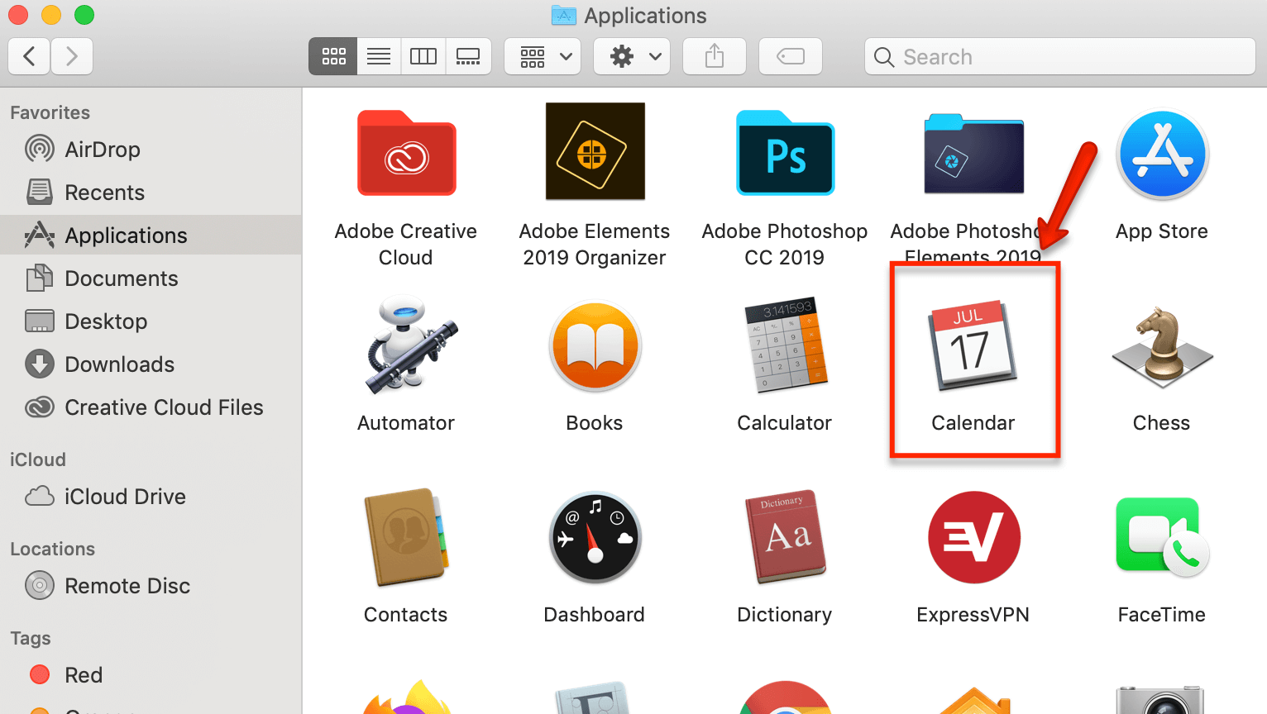Image resolution: width=1267 pixels, height=714 pixels.
Task: Click the iCloud section header
Action: pyautogui.click(x=37, y=459)
